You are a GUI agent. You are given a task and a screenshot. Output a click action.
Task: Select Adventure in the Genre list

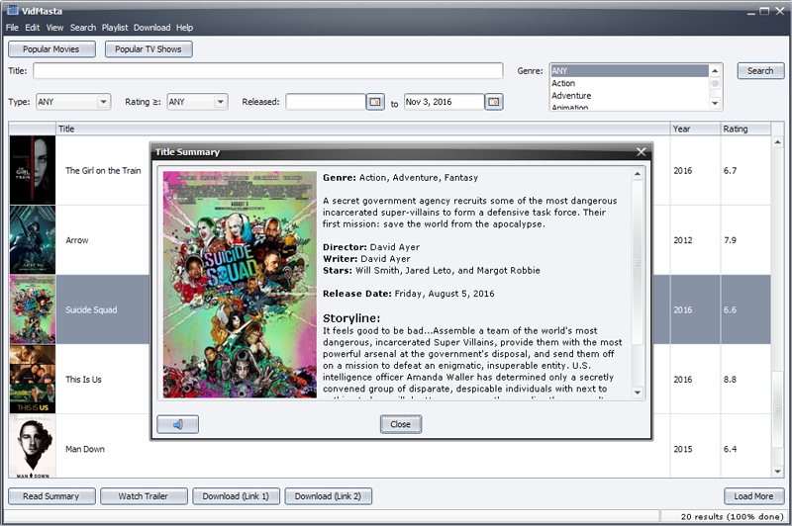(x=629, y=95)
